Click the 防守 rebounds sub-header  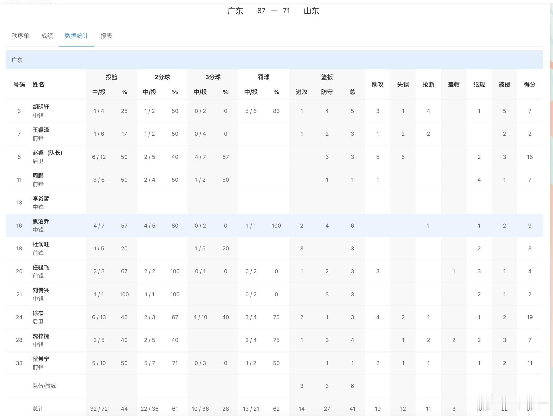(x=327, y=92)
